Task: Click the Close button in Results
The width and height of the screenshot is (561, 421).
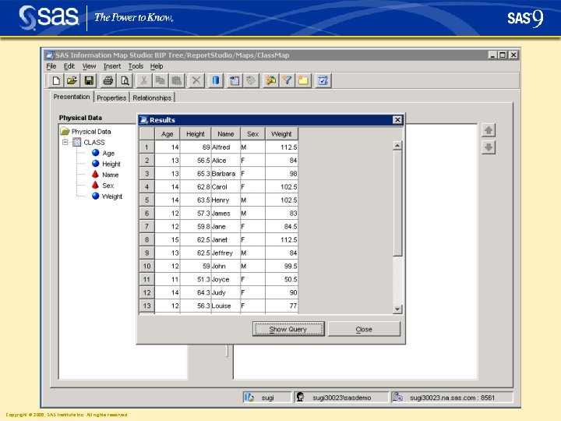Action: [x=364, y=329]
